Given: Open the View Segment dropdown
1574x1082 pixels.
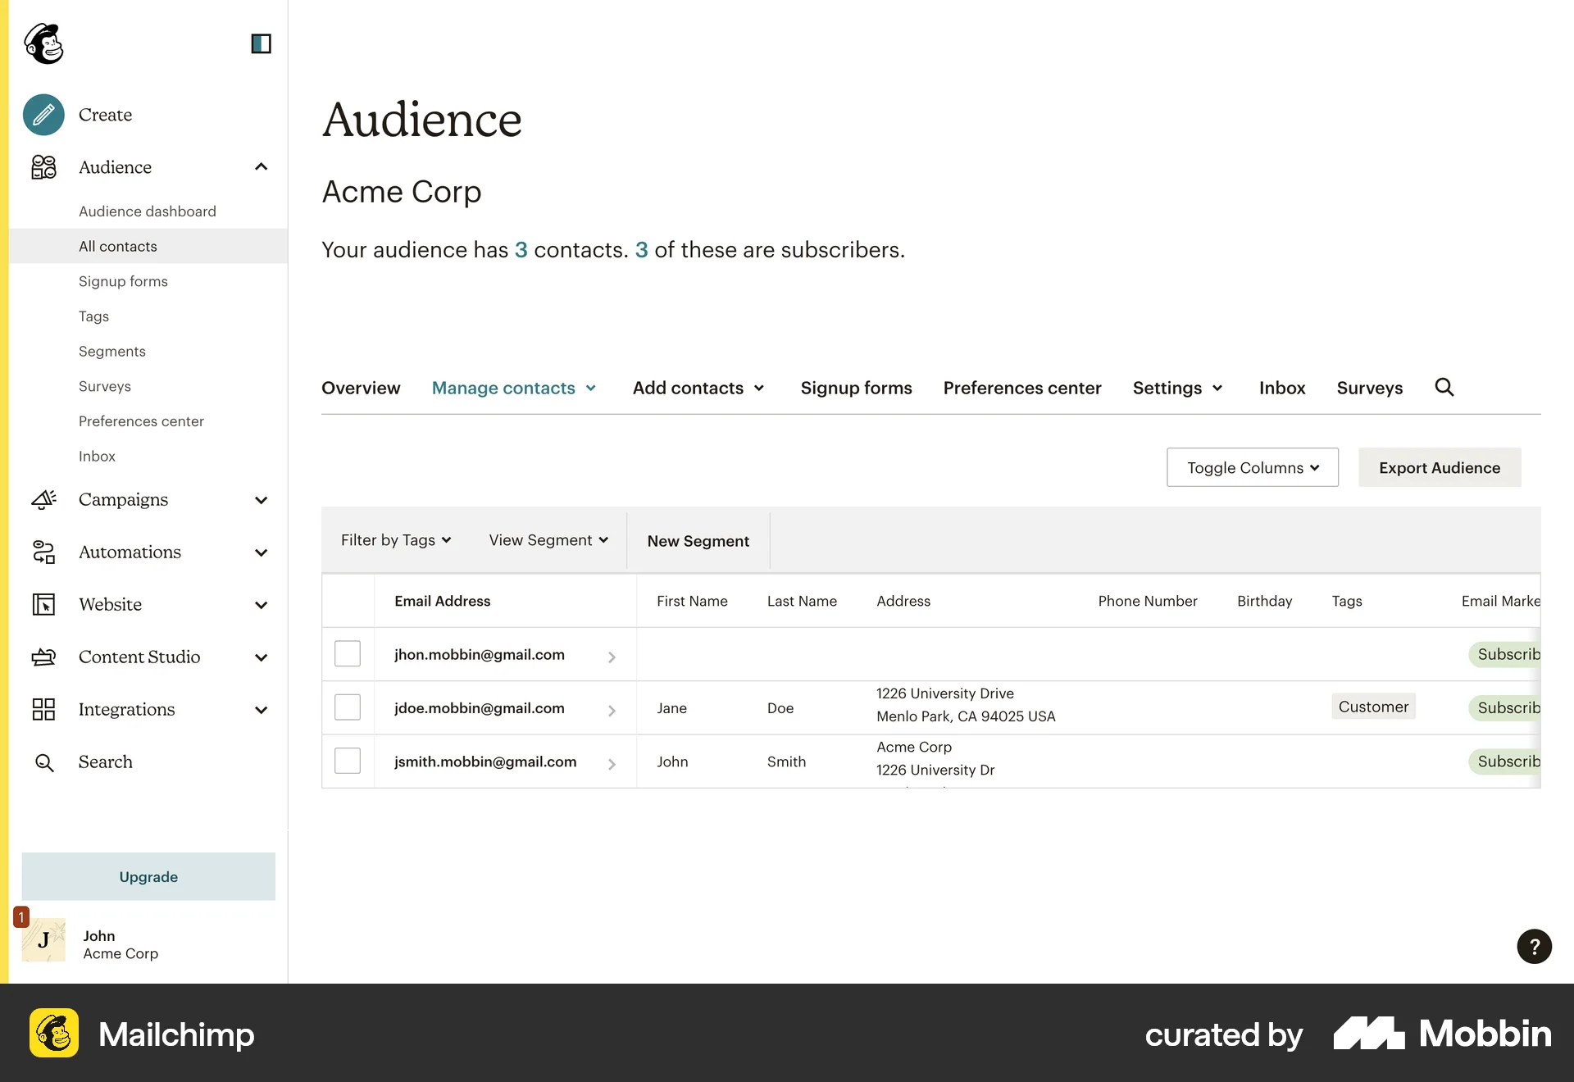Looking at the screenshot, I should [547, 539].
